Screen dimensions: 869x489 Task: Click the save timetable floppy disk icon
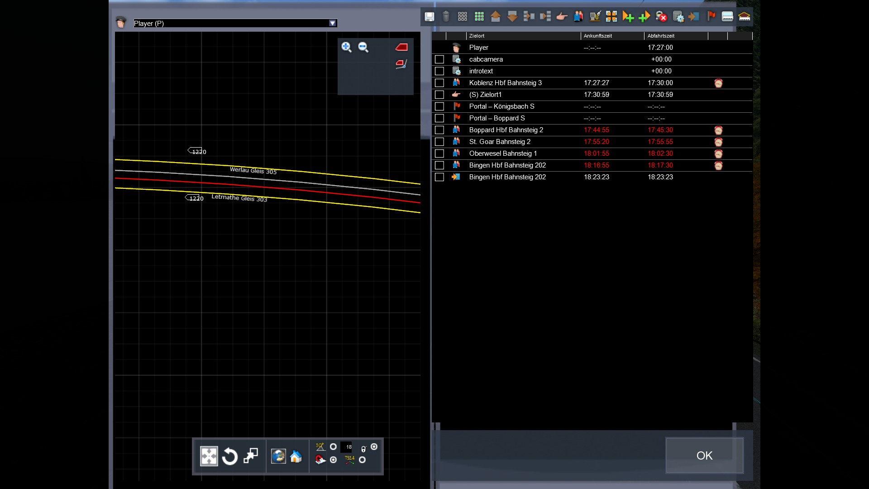tap(429, 17)
